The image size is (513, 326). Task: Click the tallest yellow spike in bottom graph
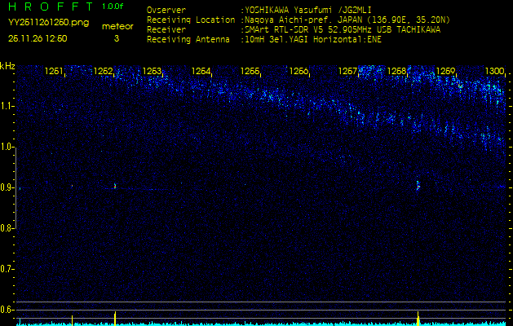pos(418,316)
